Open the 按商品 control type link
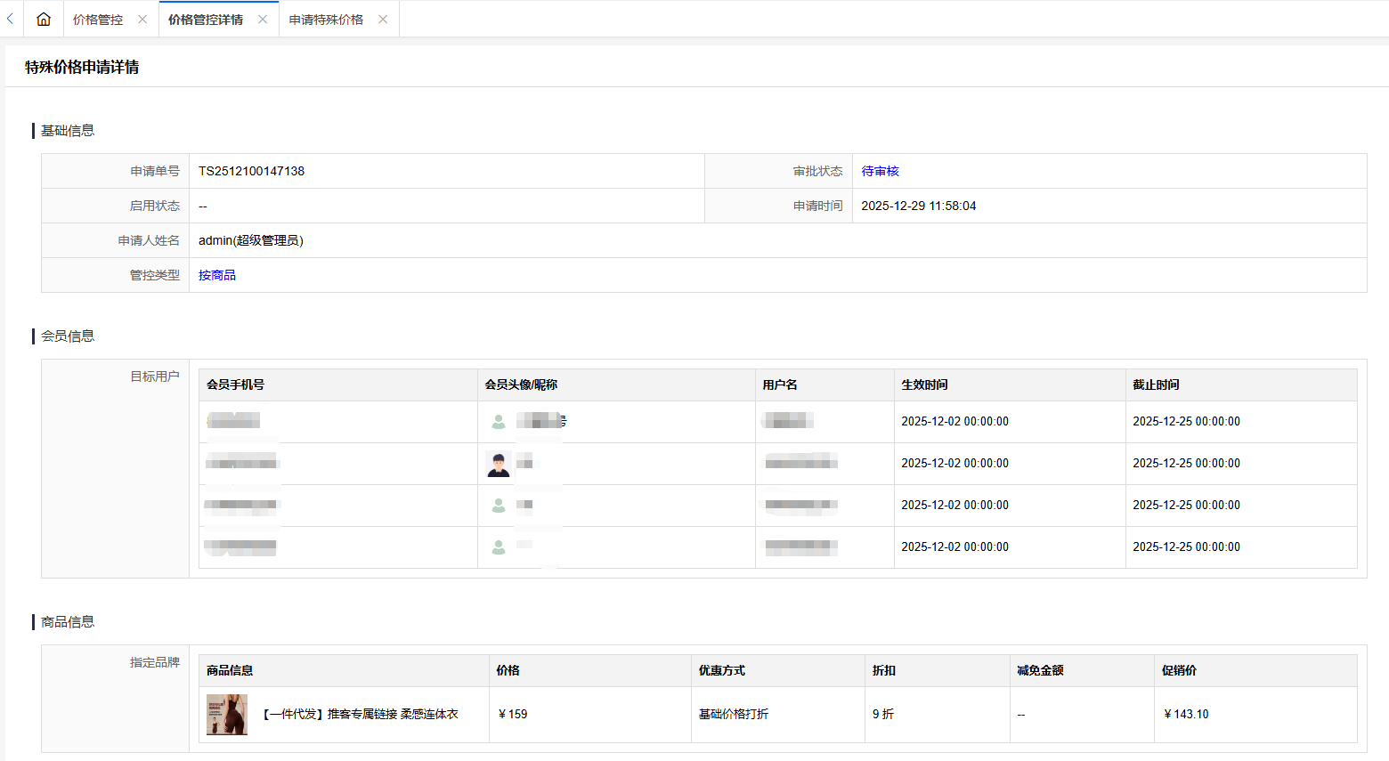The image size is (1389, 761). pos(217,275)
